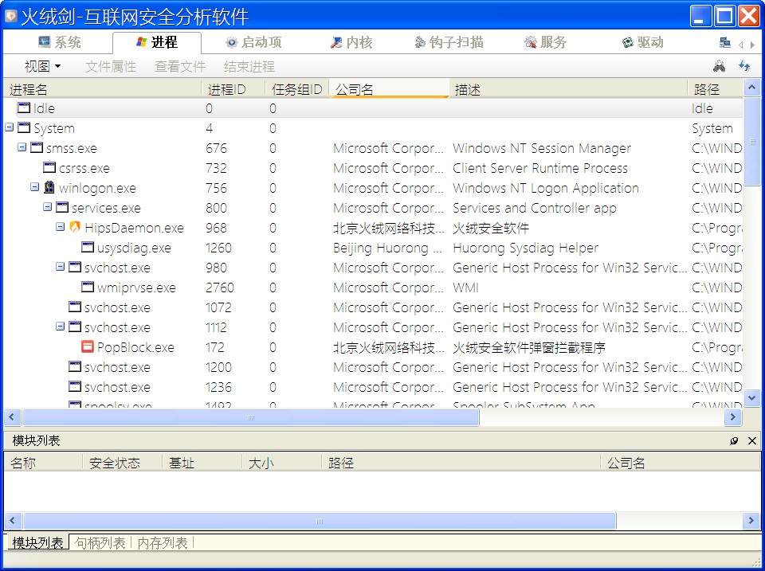This screenshot has width=765, height=571.
Task: Select the 'Windows NT Session Manager' description cell
Action: (x=542, y=148)
